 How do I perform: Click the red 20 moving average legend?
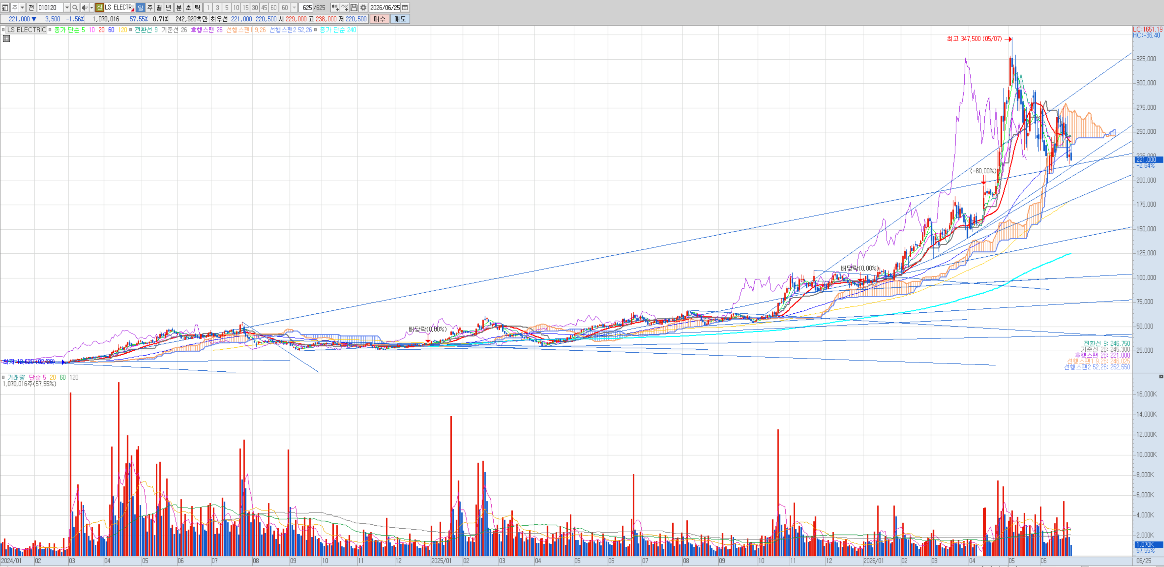tap(101, 30)
